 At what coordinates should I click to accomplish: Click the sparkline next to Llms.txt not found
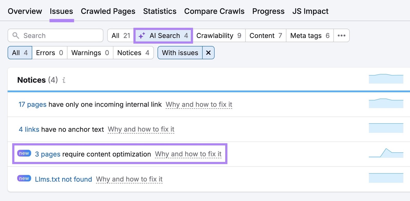point(386,179)
